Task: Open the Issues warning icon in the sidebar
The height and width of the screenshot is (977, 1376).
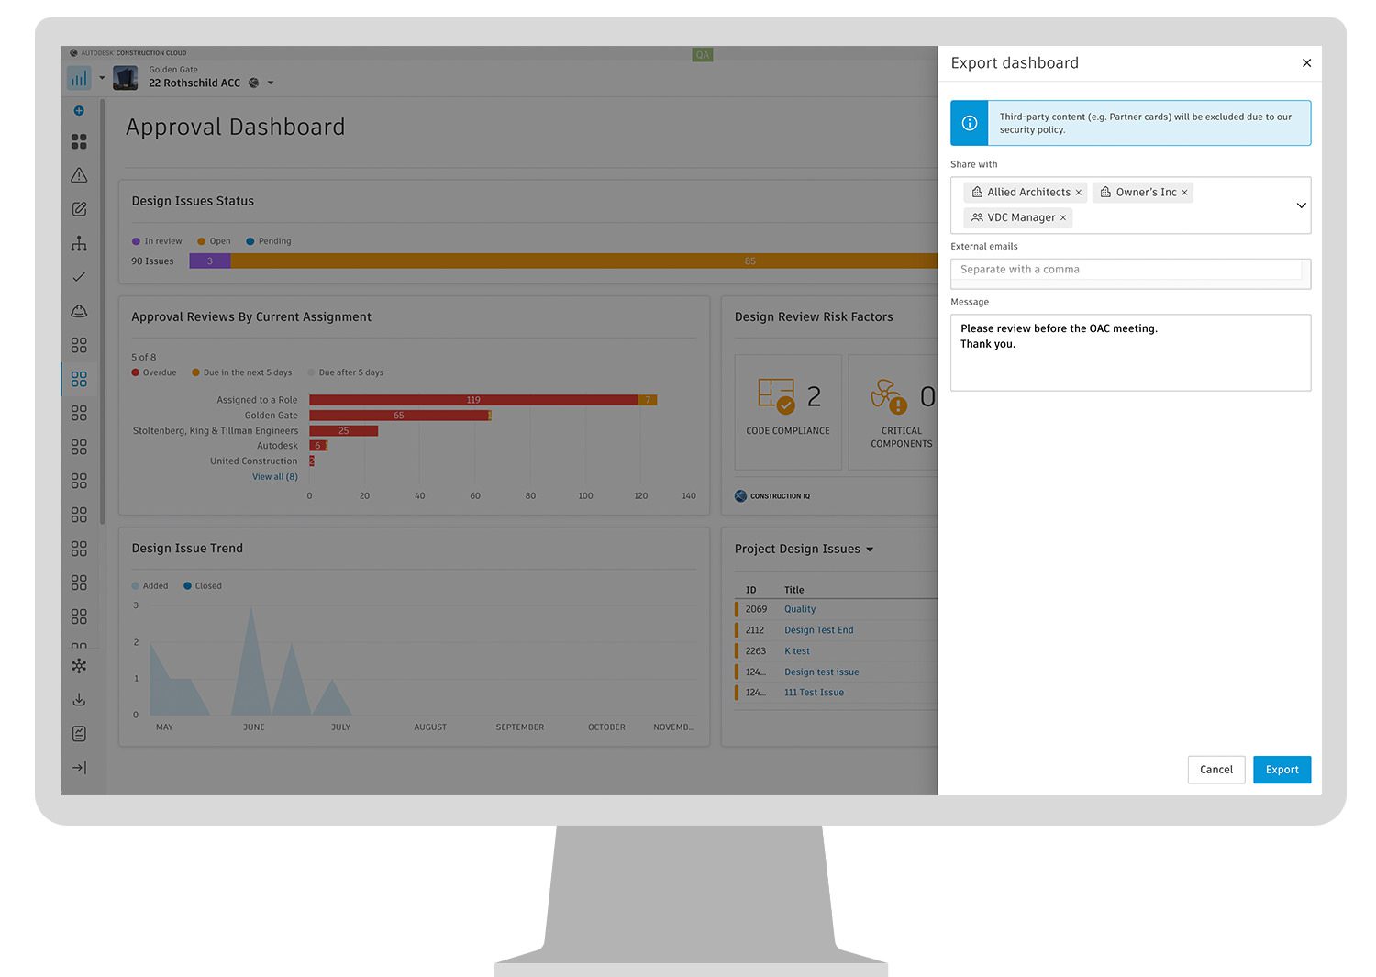Action: coord(79,174)
